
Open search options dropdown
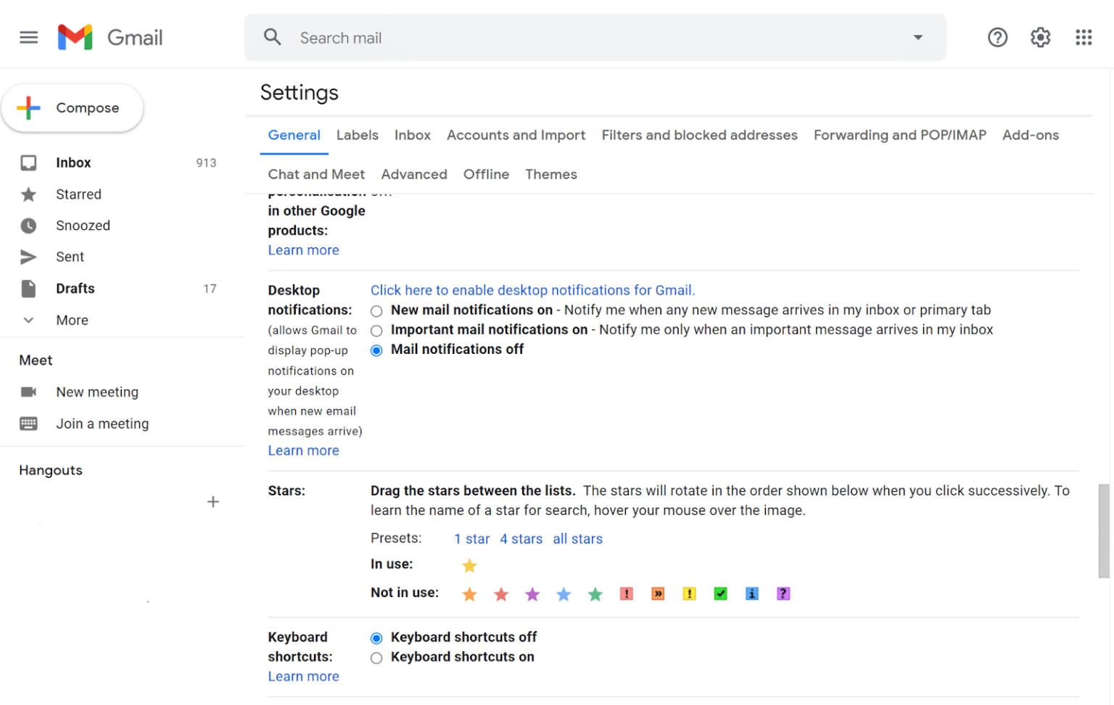tap(917, 37)
